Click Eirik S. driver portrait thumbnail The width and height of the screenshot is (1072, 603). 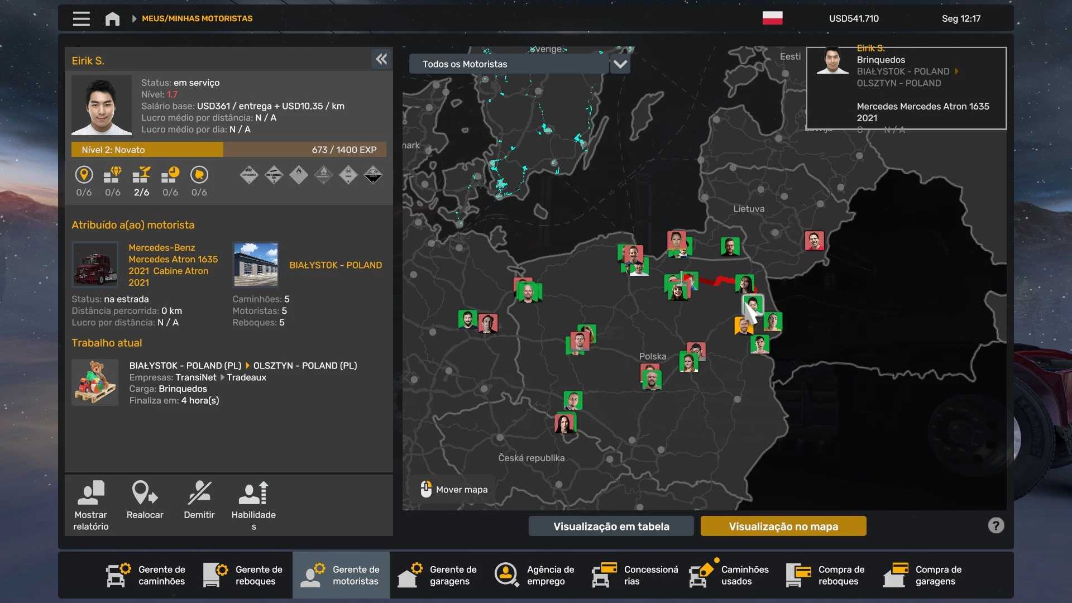(x=102, y=106)
